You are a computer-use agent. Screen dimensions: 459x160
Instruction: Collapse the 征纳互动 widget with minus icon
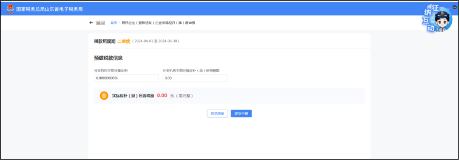coord(455,7)
